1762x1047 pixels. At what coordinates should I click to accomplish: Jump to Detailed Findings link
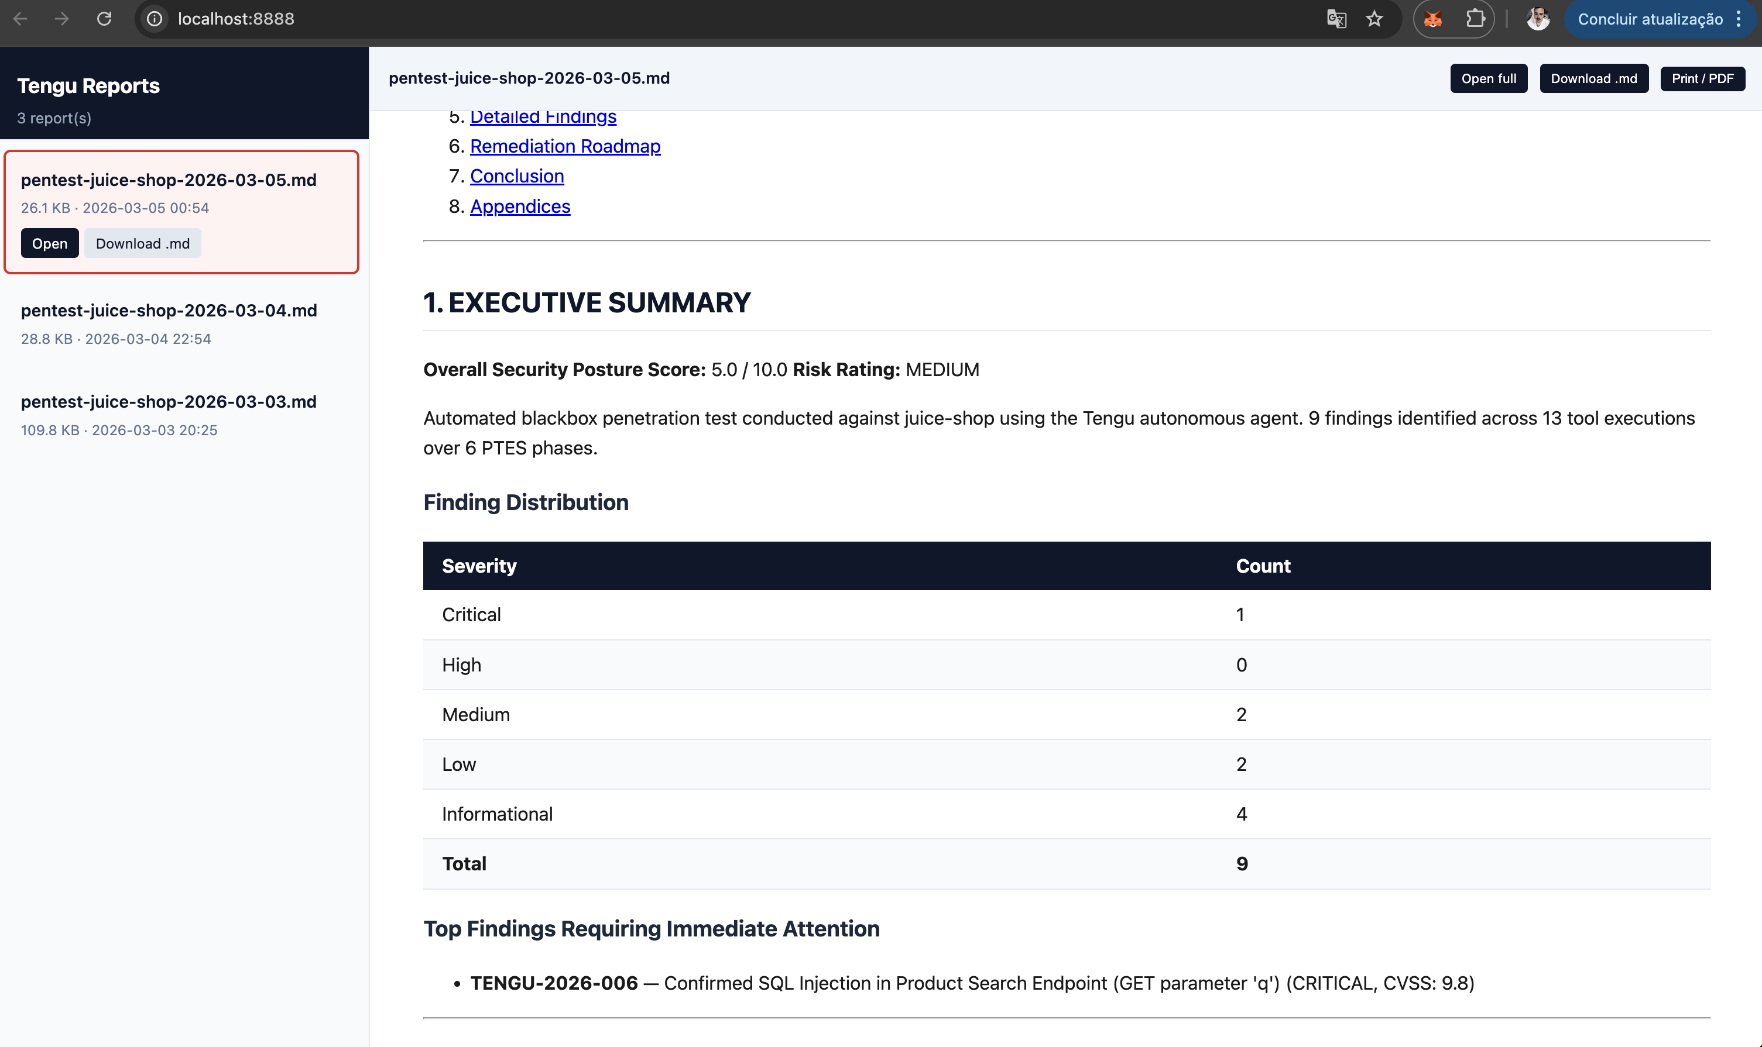pos(543,116)
